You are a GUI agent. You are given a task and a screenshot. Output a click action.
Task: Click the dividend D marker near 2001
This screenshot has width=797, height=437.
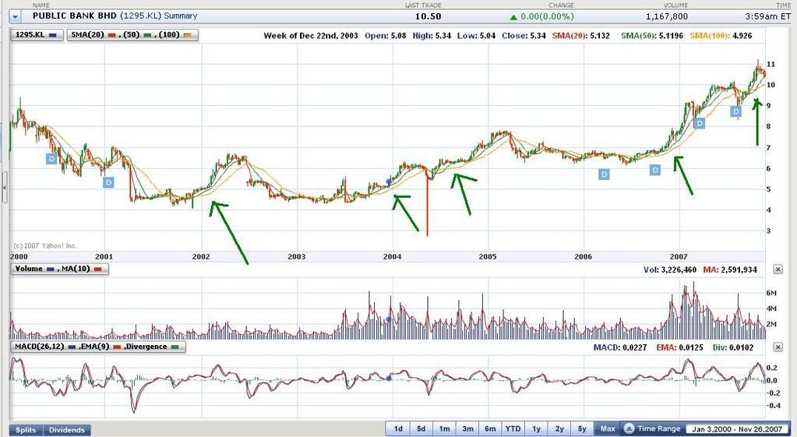pyautogui.click(x=108, y=181)
